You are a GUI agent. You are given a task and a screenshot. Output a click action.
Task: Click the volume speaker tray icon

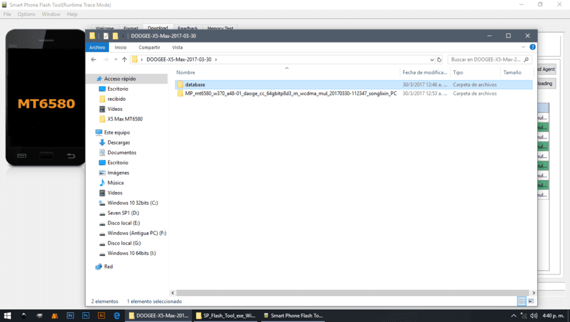(x=534, y=316)
